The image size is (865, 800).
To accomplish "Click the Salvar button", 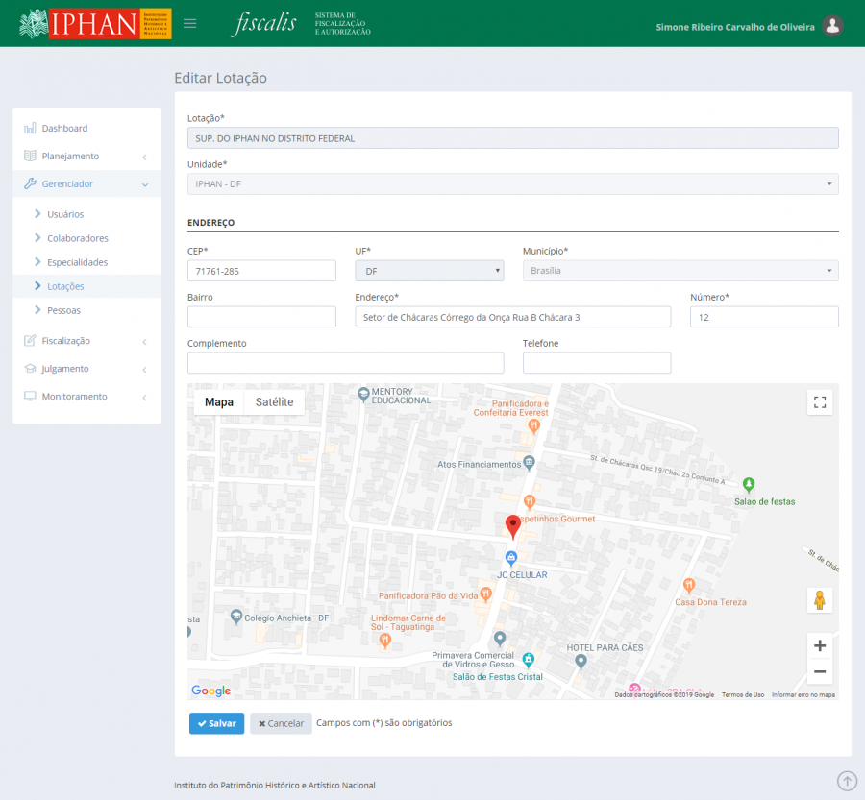I will 216,723.
